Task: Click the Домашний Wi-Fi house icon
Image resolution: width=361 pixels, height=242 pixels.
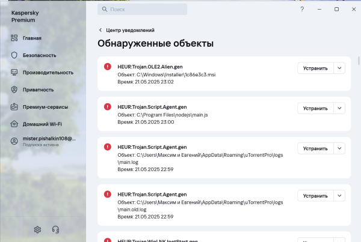Action: (14, 124)
